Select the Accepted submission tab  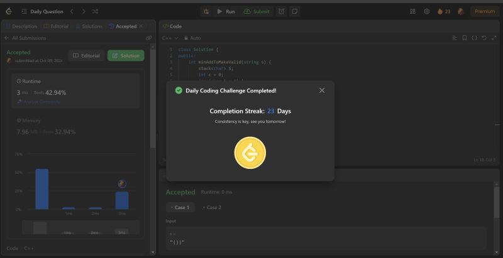tap(123, 26)
